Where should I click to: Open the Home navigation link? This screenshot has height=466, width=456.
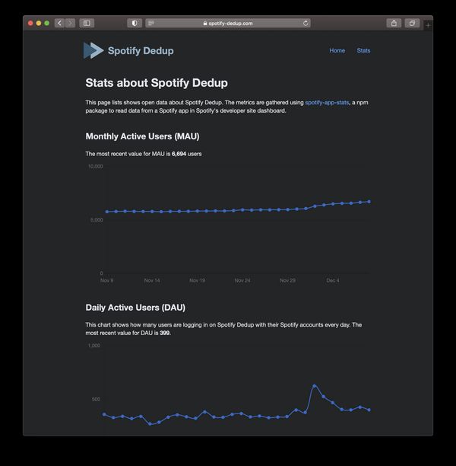337,50
